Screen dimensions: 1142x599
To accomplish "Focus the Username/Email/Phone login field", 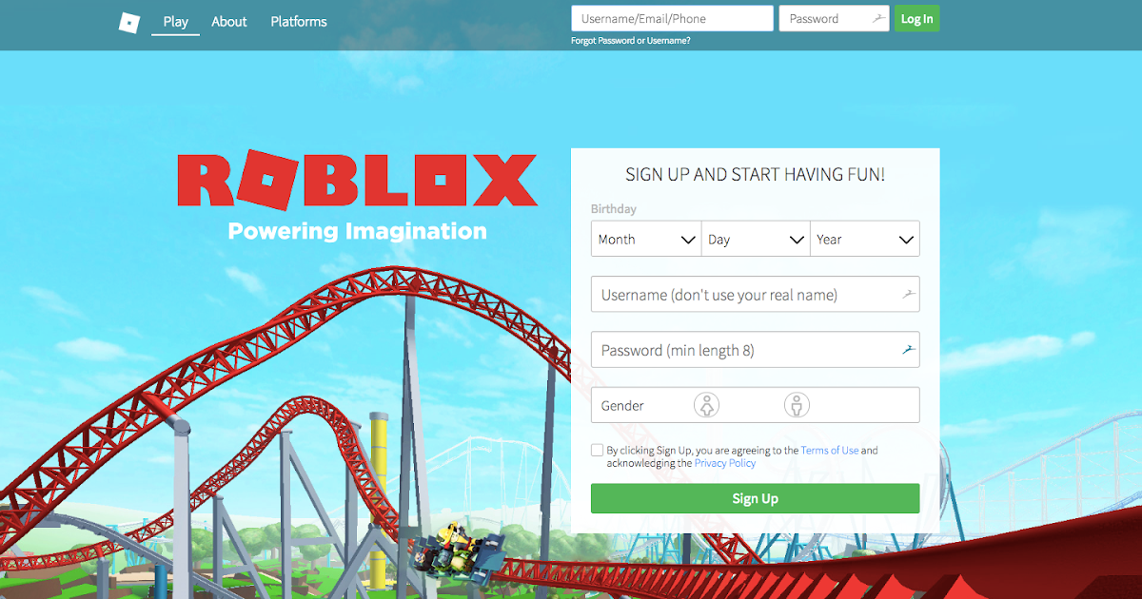I will tap(672, 18).
